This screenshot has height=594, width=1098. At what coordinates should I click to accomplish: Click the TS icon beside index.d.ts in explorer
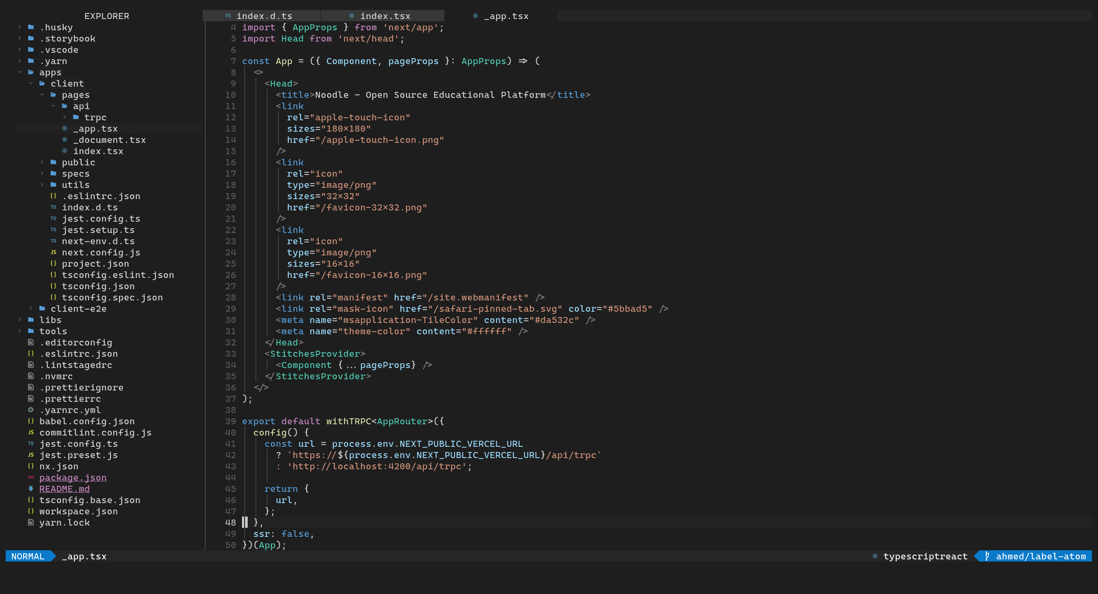[x=53, y=207]
